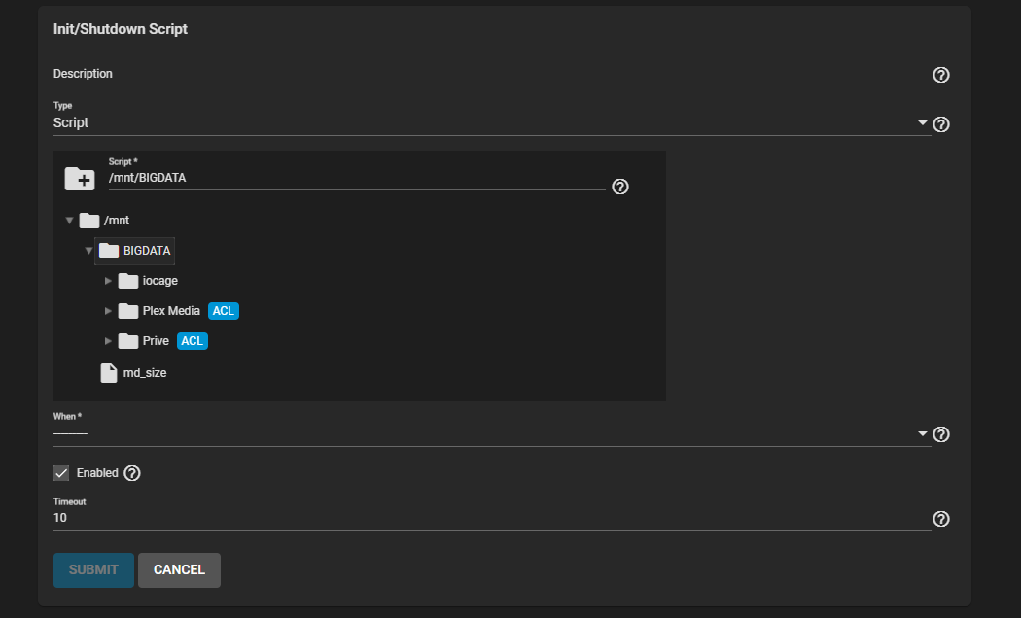Focus the Description input field
The image size is (1021, 618).
pyautogui.click(x=492, y=74)
